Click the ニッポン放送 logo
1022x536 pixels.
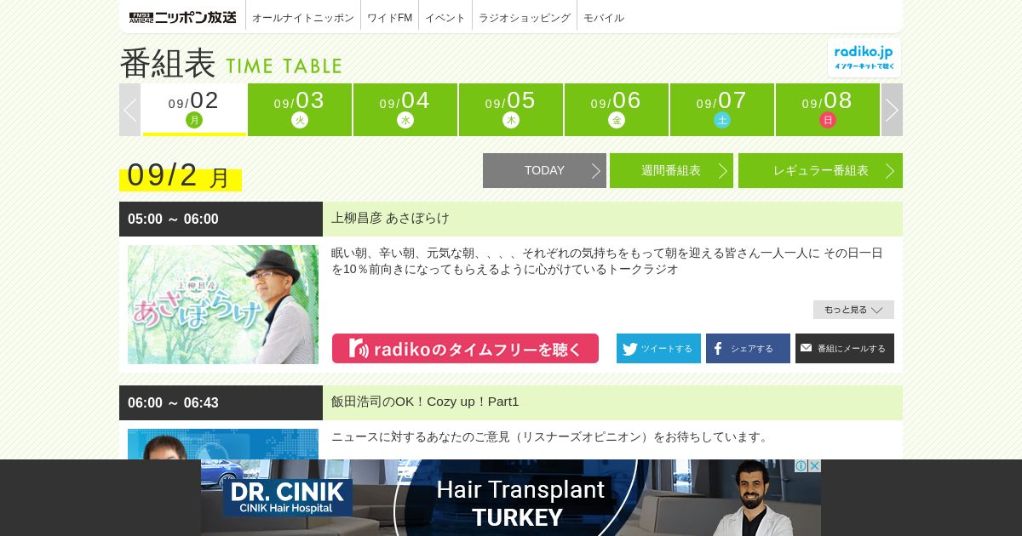tap(183, 17)
